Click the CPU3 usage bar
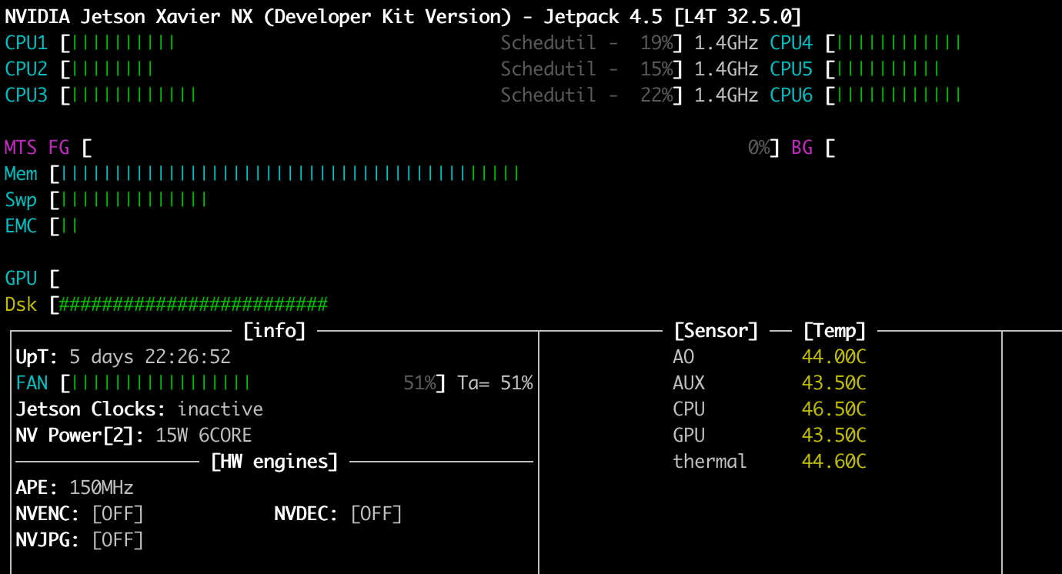 134,95
